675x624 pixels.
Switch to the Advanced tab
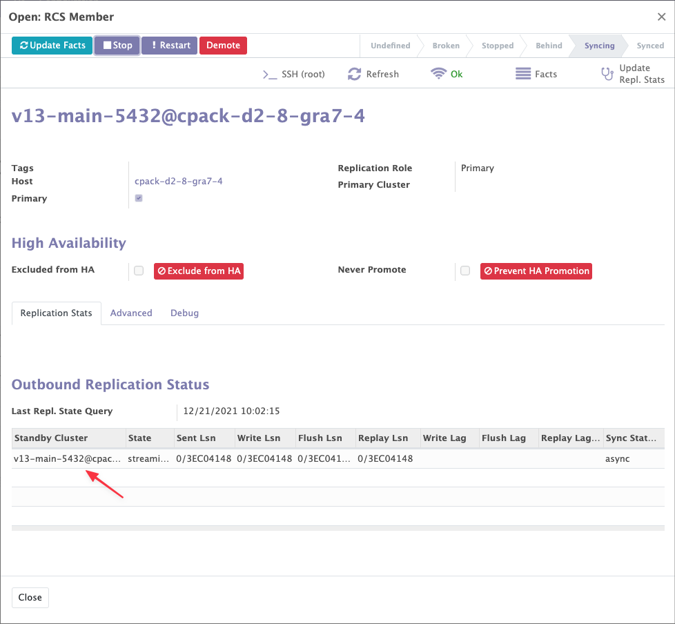[x=131, y=313]
